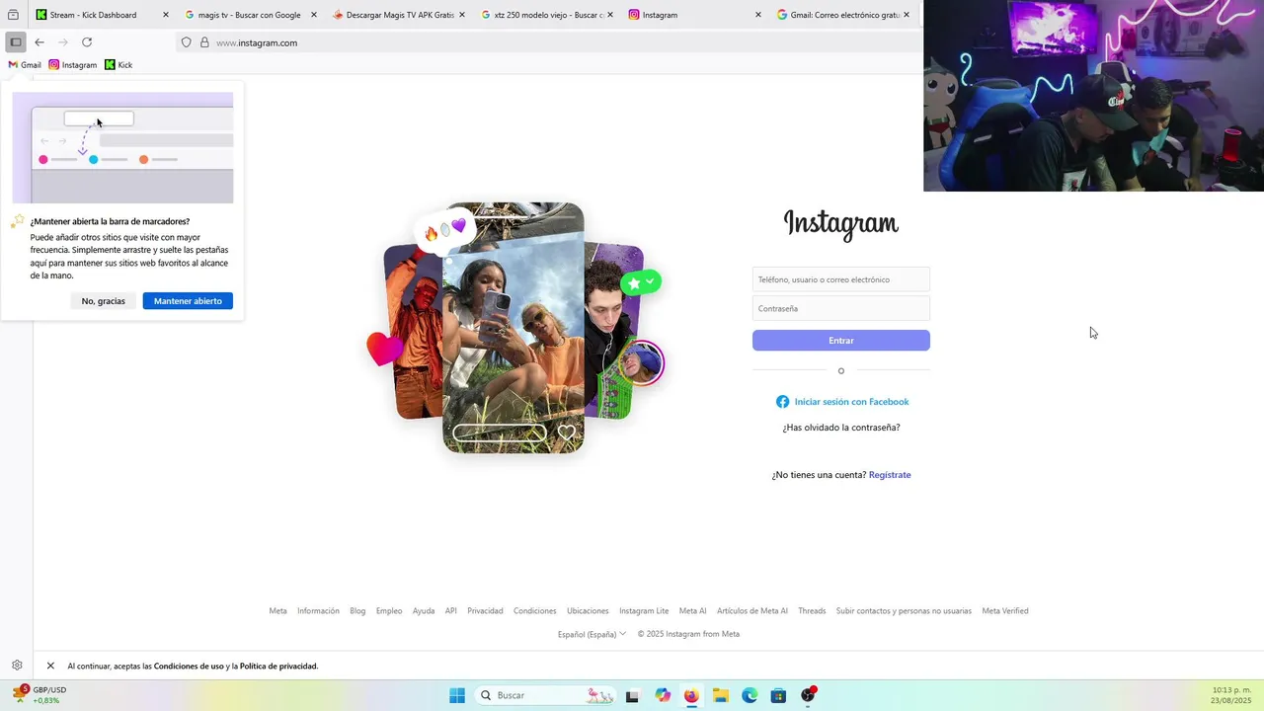Open the Meta footer link
This screenshot has width=1264, height=711.
point(277,611)
